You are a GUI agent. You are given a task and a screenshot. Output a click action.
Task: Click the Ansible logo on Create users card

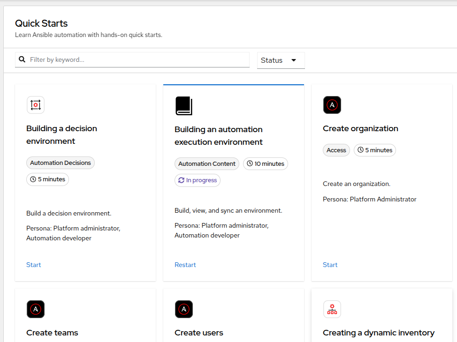tap(184, 309)
